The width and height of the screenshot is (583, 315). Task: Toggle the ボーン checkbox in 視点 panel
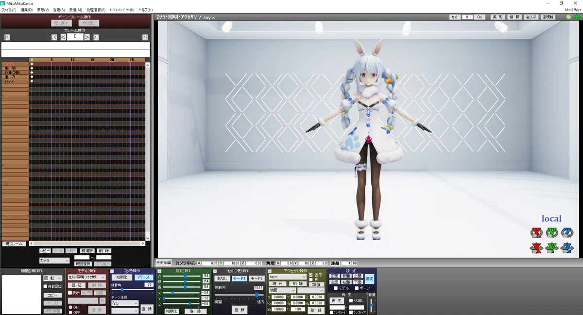click(356, 288)
